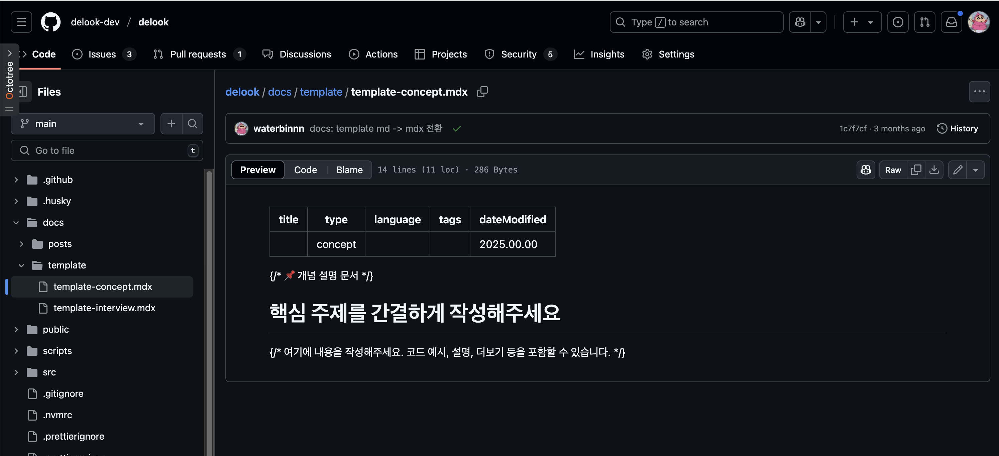Screen dimensions: 999x456
Task: Open the main branch dropdown
Action: (83, 124)
